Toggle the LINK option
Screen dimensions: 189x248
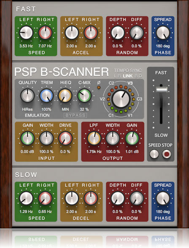pyautogui.click(x=128, y=76)
